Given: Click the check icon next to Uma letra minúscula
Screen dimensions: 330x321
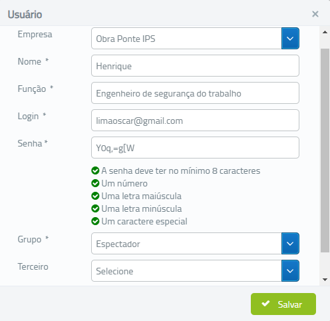Looking at the screenshot, I should point(95,208).
